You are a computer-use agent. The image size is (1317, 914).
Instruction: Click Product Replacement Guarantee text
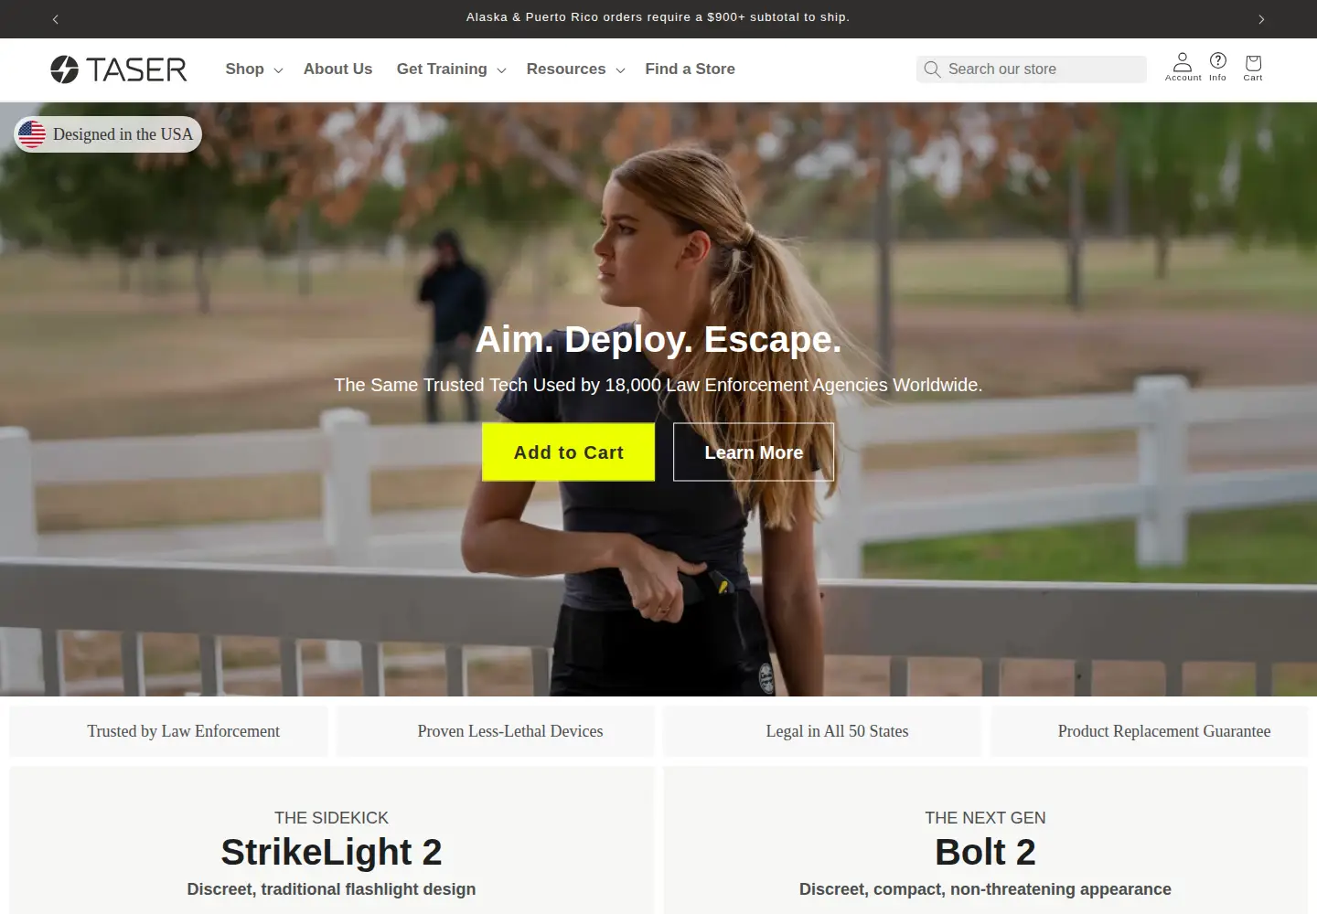coord(1164,731)
